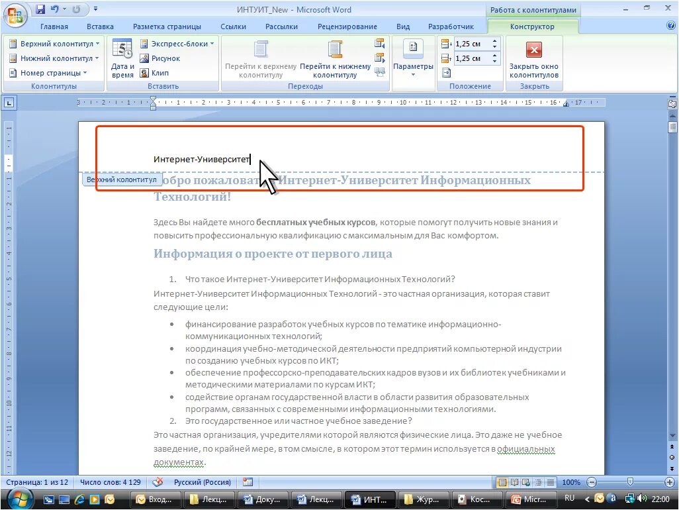Screen dimensions: 679x510
Task: Select the Конструктор tab
Action: [532, 26]
